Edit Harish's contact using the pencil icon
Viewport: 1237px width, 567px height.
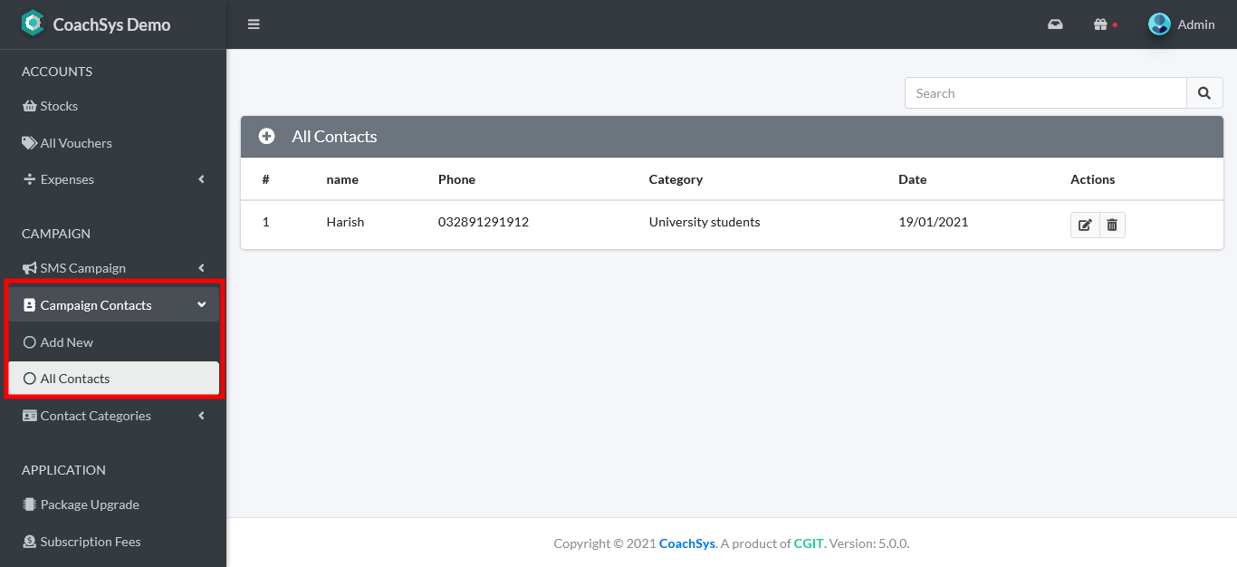(1084, 225)
